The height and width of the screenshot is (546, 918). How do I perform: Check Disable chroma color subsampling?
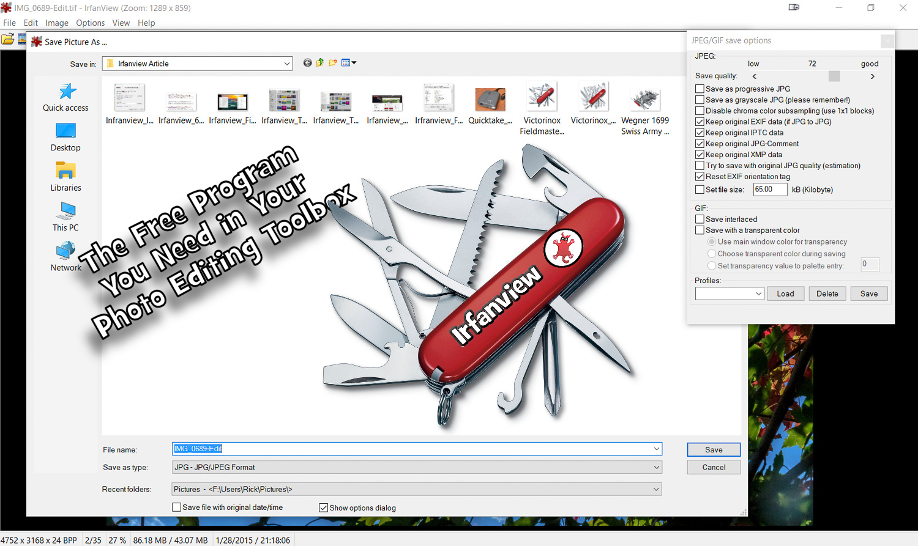tap(700, 111)
